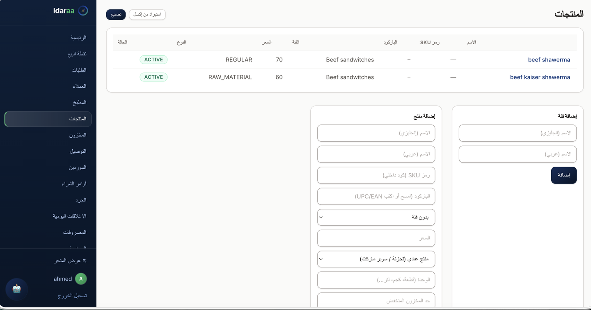Focus the السعر price field
This screenshot has height=310, width=591.
[376, 238]
